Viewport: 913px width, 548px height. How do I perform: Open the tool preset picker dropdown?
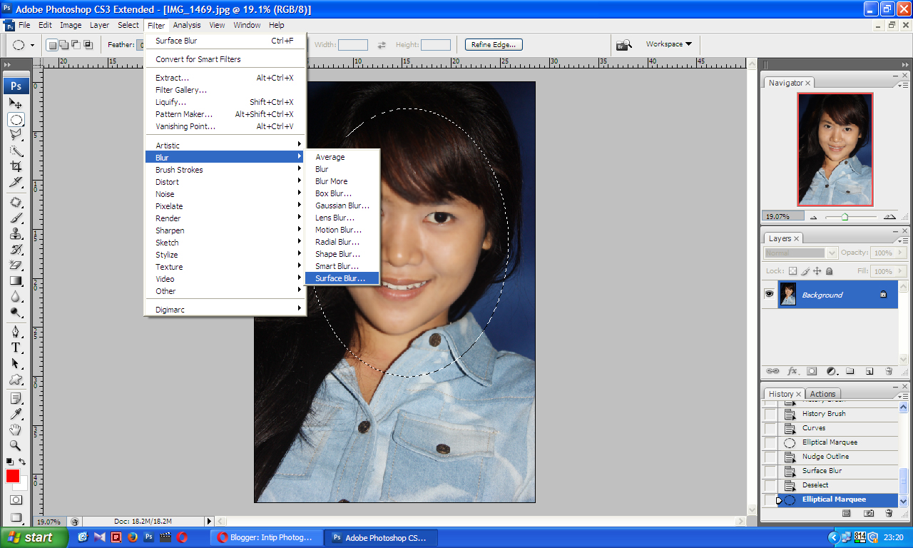tap(32, 45)
